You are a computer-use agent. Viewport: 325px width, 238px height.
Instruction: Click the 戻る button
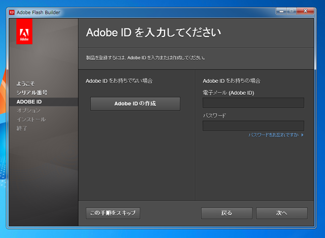click(x=226, y=213)
